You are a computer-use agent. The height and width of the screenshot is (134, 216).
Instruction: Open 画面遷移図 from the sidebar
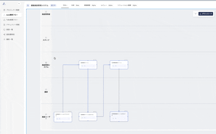12,34
